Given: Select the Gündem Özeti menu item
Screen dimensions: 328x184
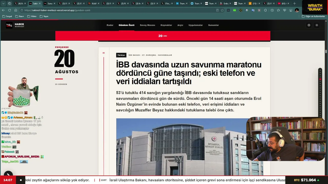Looking at the screenshot, I should pos(126,25).
